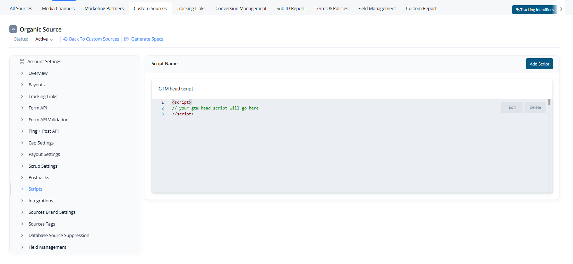
Task: Click the Generate Specs chat icon
Action: [126, 39]
